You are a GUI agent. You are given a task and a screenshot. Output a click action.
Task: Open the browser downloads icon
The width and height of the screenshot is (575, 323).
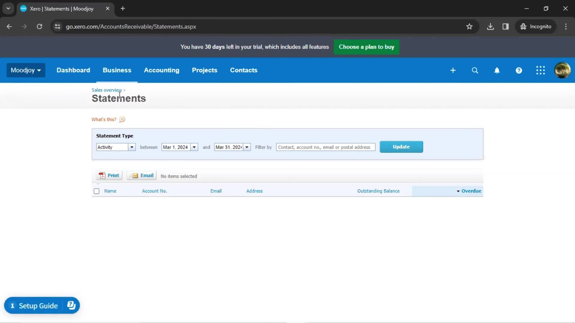click(490, 27)
